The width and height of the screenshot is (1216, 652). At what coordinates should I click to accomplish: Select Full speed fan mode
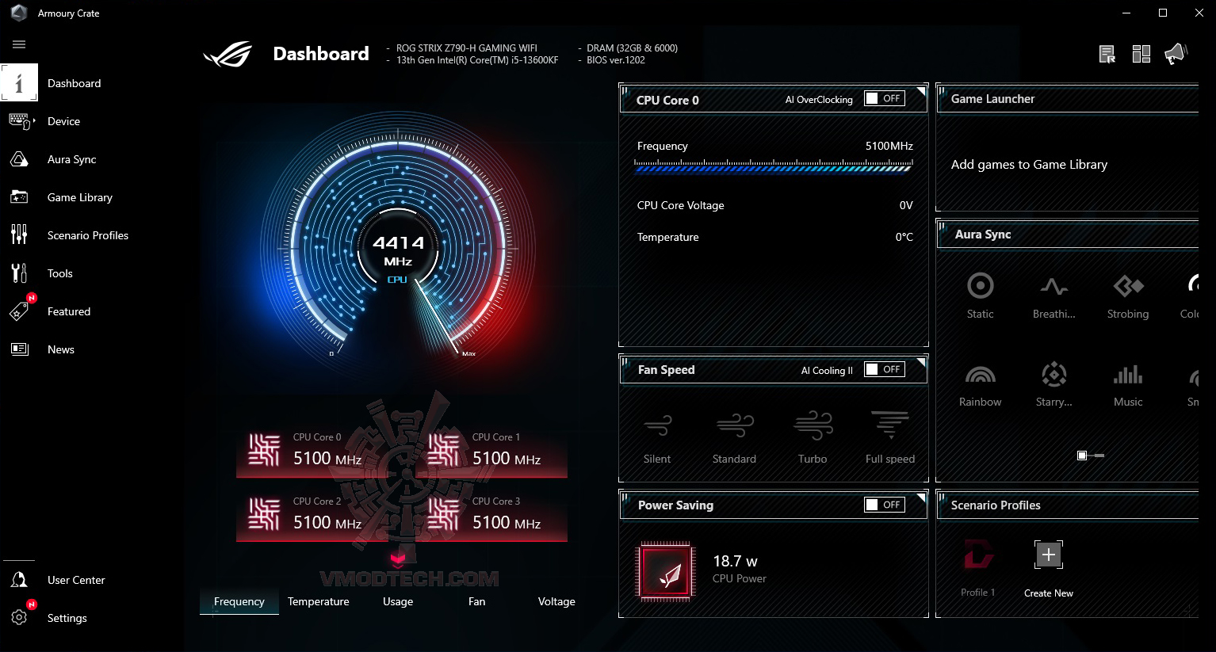pos(890,437)
